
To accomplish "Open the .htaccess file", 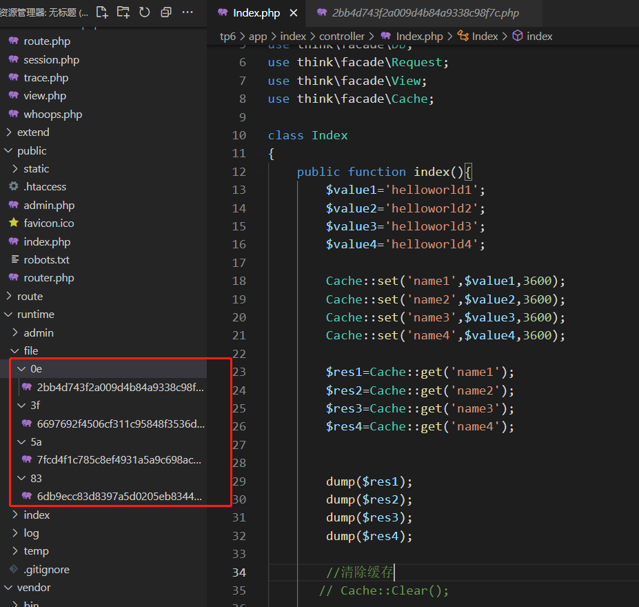I will [45, 187].
